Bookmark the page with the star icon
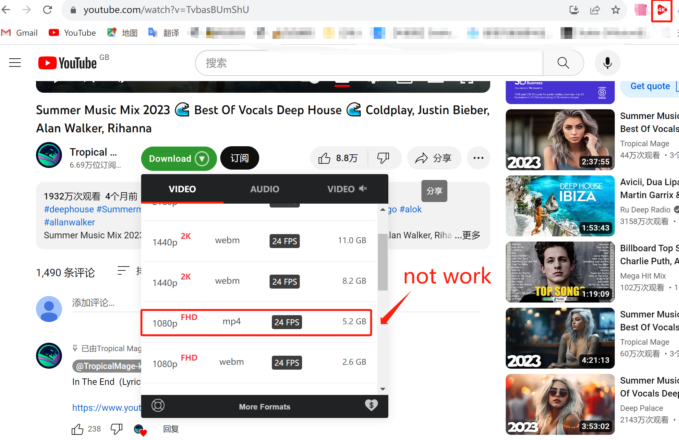Viewport: 679px width, 440px height. coord(615,10)
